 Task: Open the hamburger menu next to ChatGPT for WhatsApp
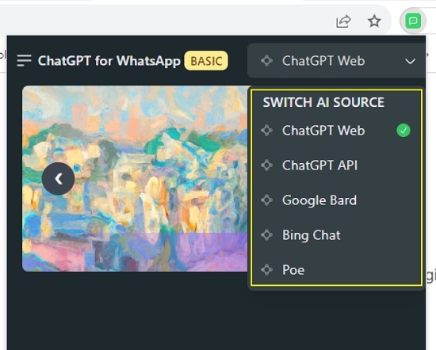[x=24, y=60]
